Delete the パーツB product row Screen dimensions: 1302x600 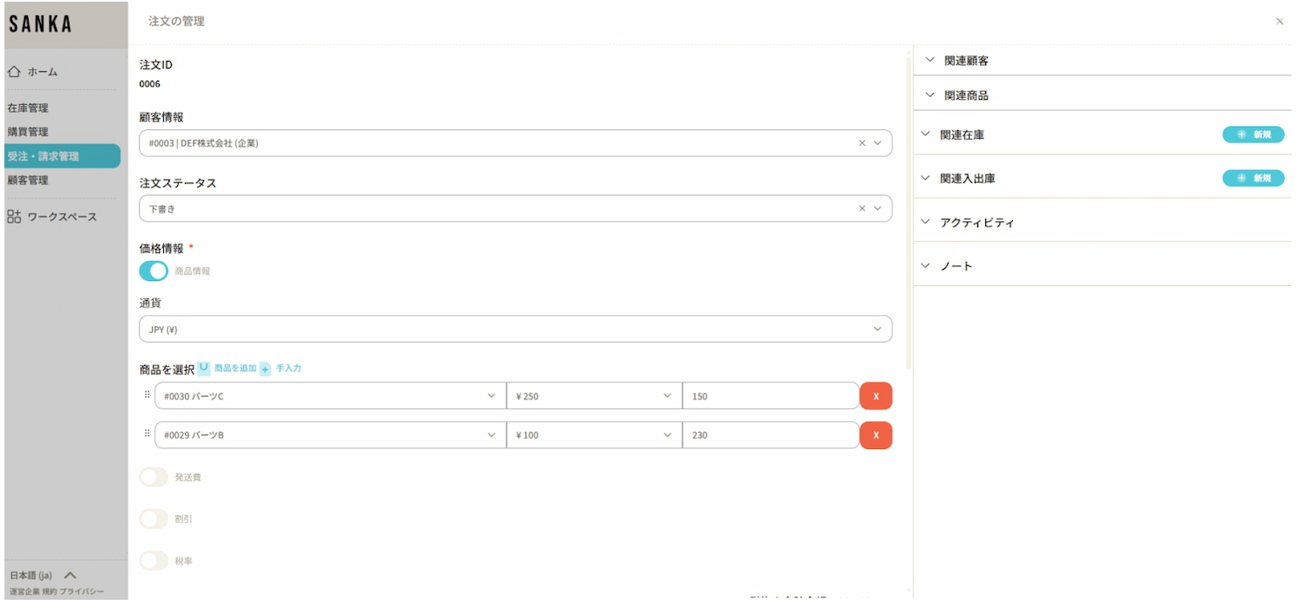[x=875, y=435]
